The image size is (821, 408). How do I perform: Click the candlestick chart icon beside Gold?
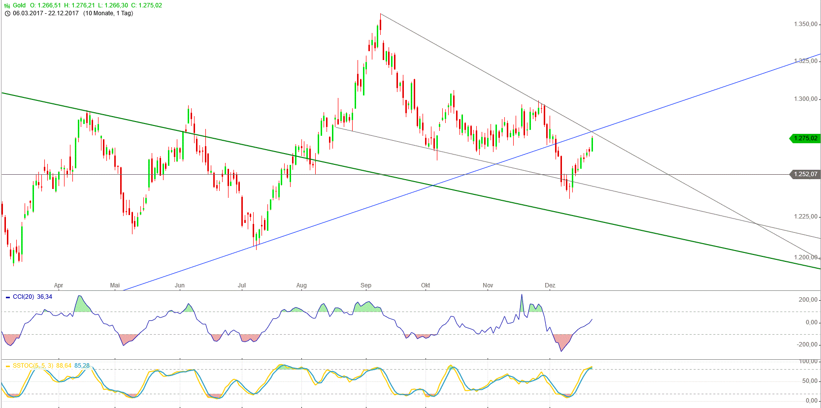pyautogui.click(x=7, y=5)
